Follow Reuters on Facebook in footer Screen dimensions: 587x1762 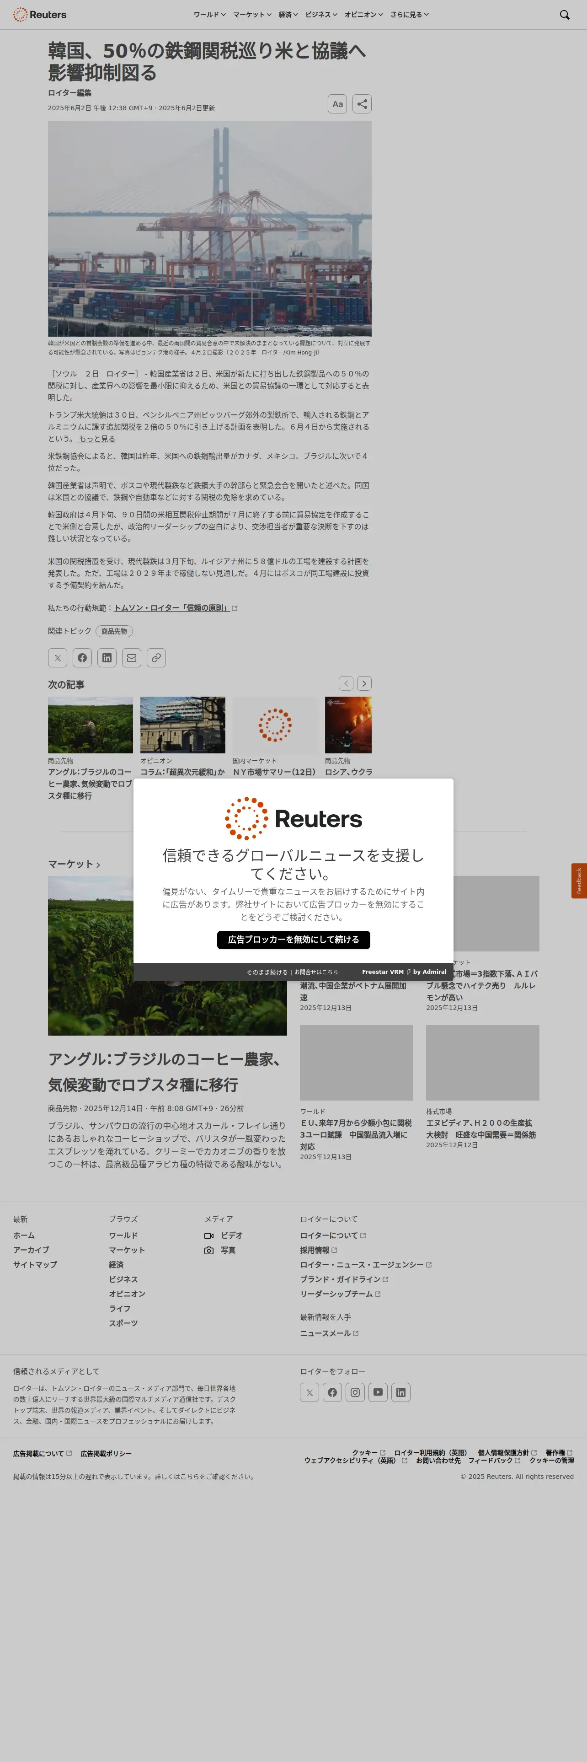[x=332, y=1392]
